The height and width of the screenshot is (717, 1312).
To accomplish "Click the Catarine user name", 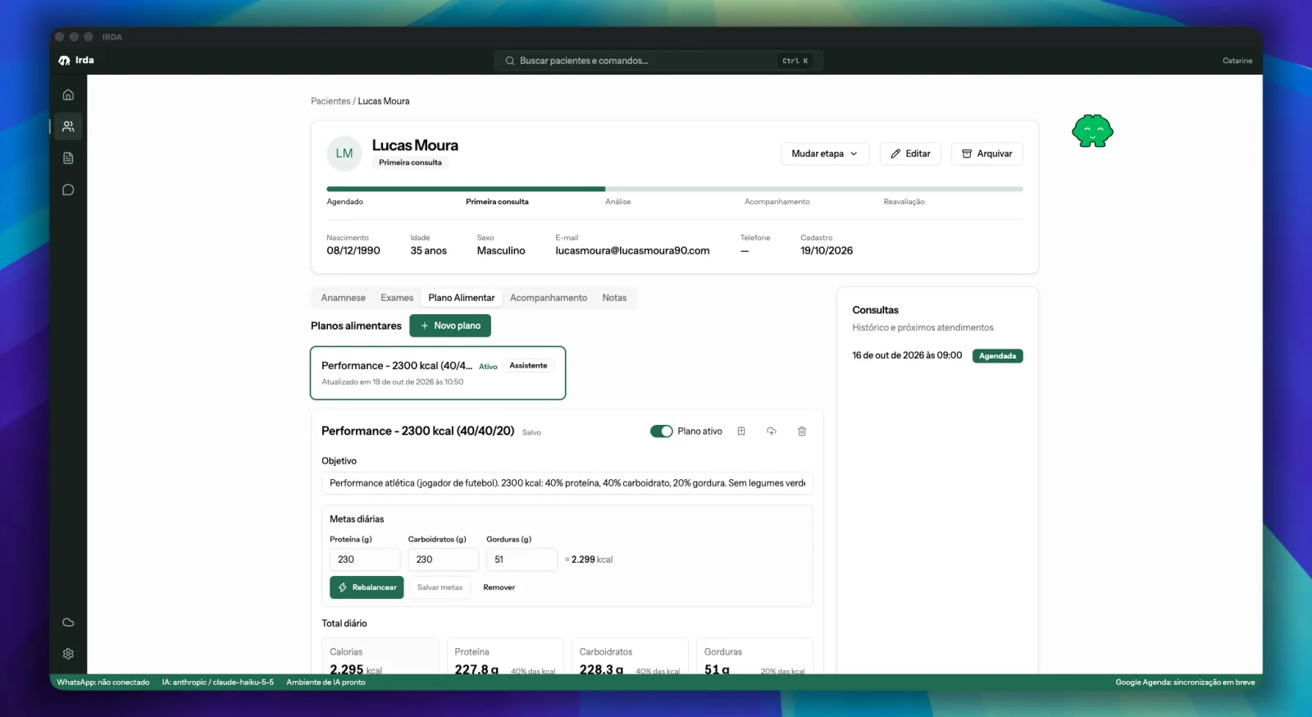I will point(1237,61).
